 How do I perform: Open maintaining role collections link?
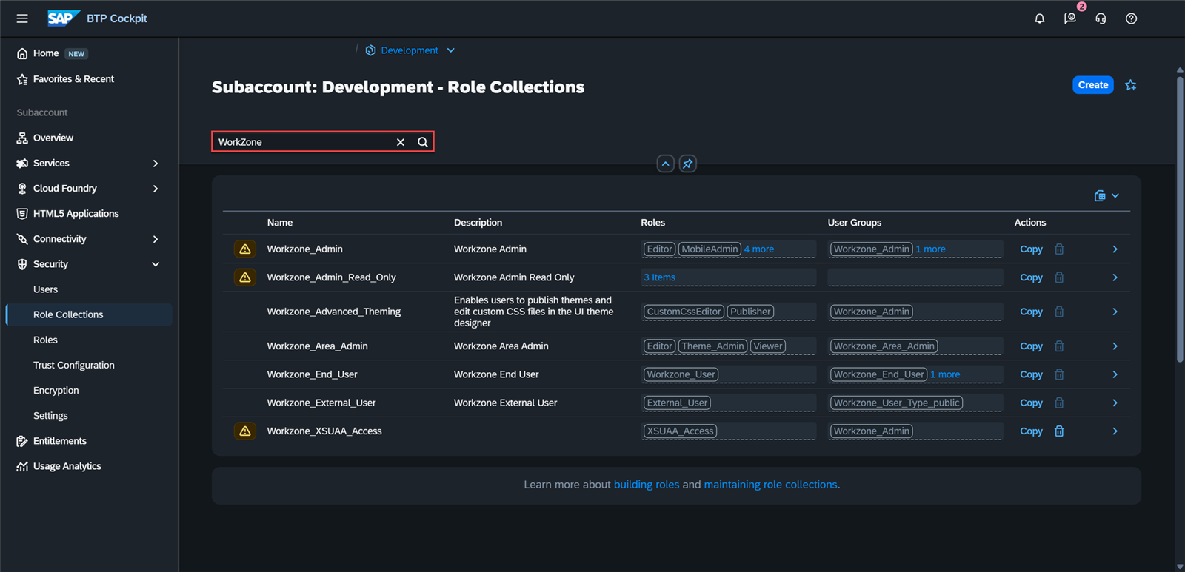(x=770, y=485)
